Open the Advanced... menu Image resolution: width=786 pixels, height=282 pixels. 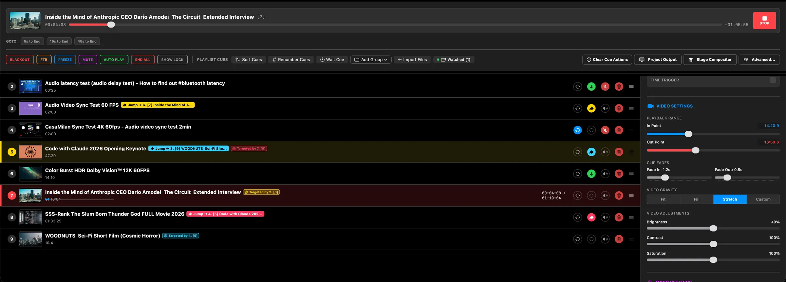pyautogui.click(x=759, y=60)
